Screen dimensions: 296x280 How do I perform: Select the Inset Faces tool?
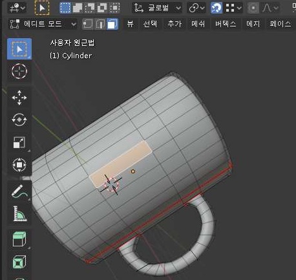19,262
